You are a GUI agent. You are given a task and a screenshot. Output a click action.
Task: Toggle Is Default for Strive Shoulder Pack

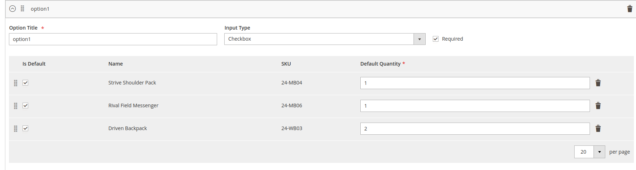25,83
